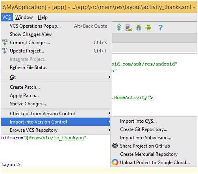Select Commit Changes menu item
The height and width of the screenshot is (174, 198).
56,43
